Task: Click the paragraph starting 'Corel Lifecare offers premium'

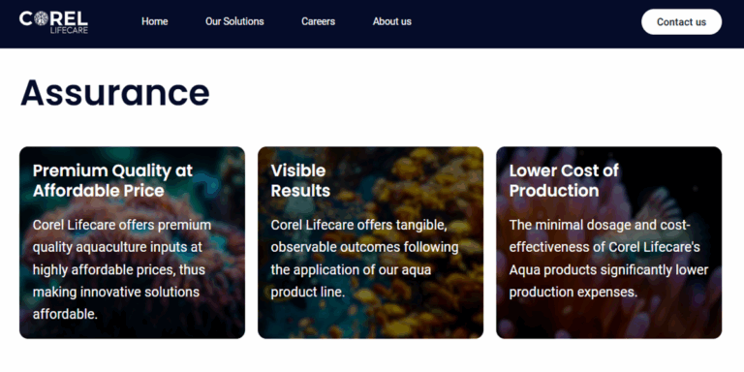Action: [x=122, y=269]
